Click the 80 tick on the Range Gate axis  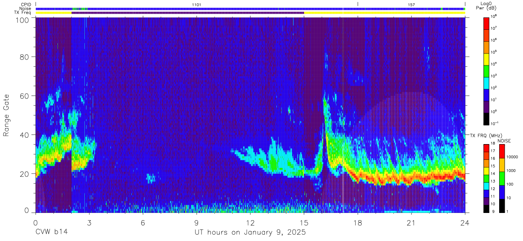click(x=25, y=57)
